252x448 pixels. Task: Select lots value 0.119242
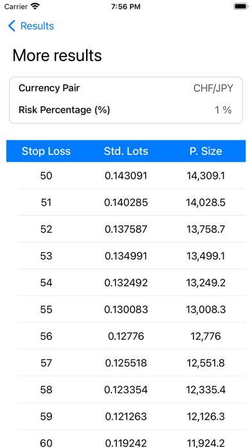click(126, 443)
